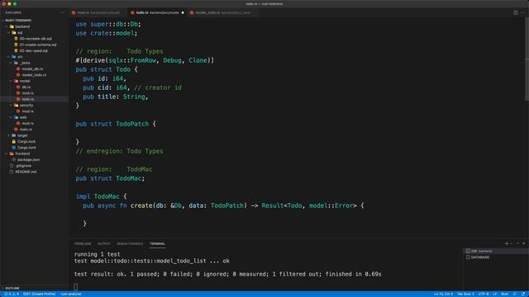Click 'pub struct TodoPatch' code line
529x297 pixels.
116,124
